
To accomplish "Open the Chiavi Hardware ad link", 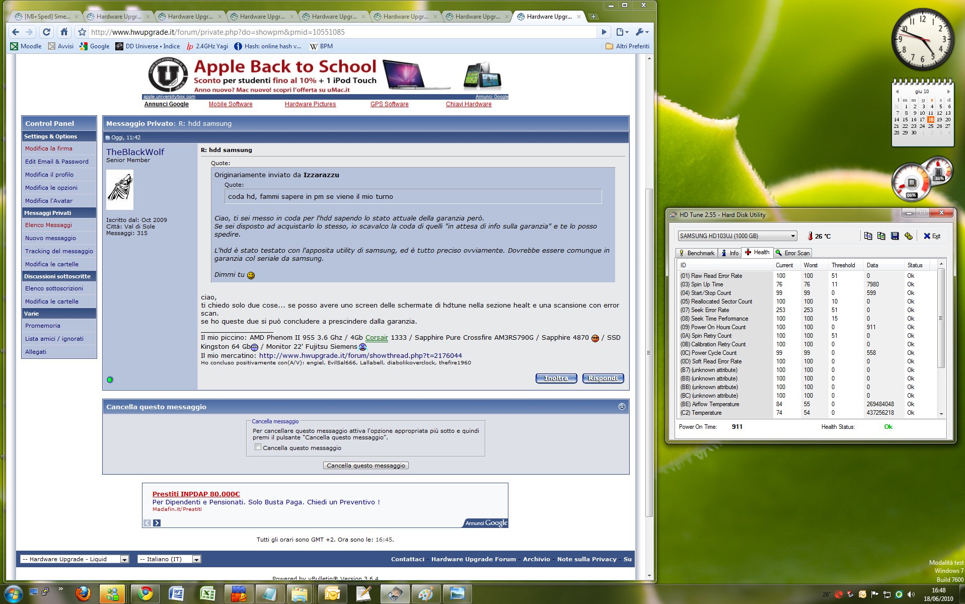I will (x=469, y=104).
